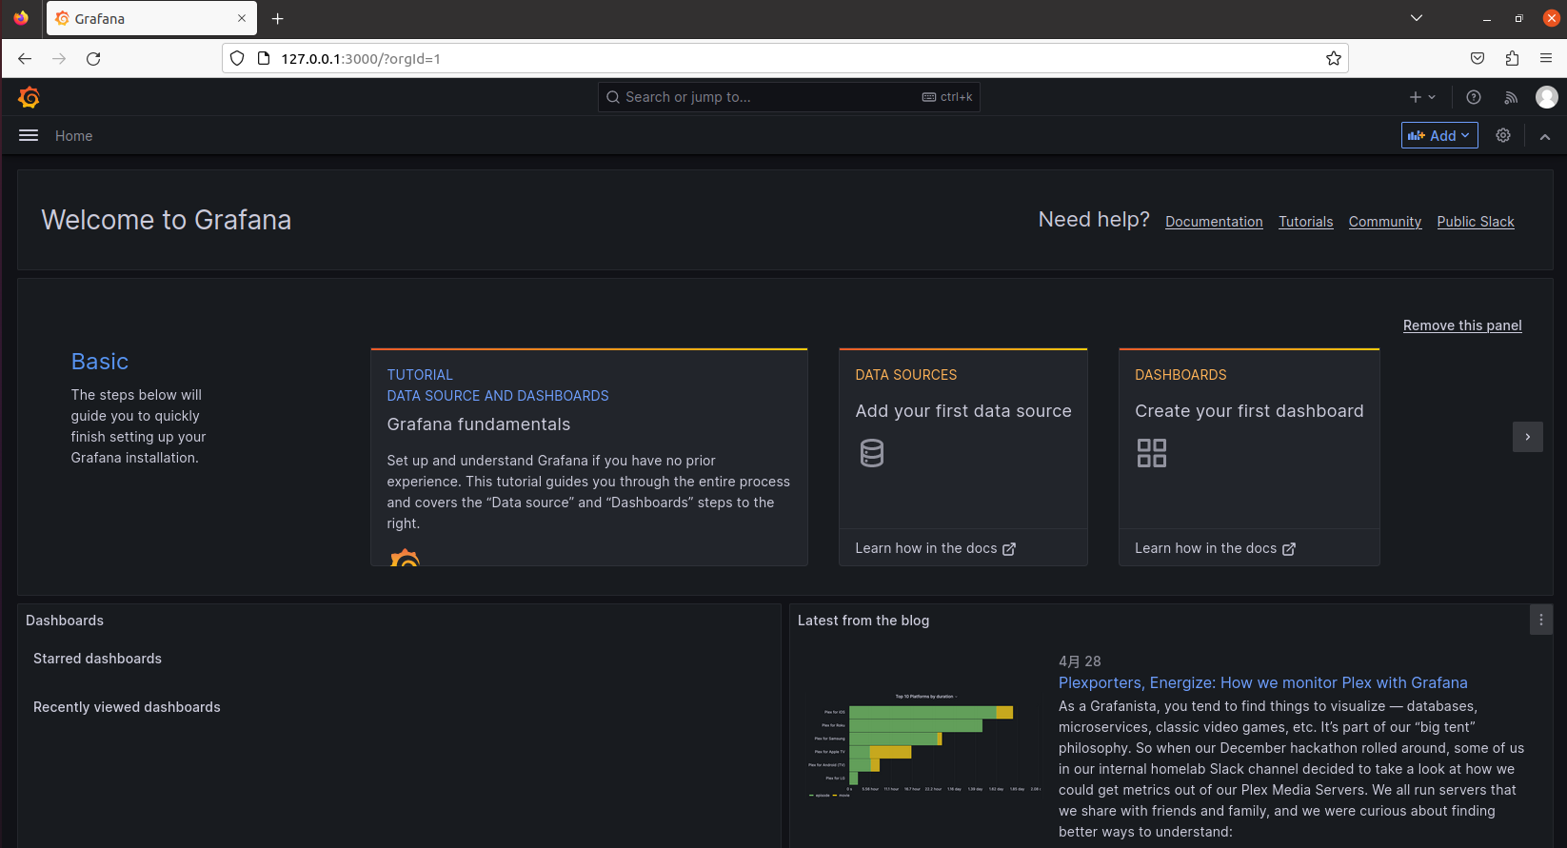The width and height of the screenshot is (1567, 848).
Task: Click the Dashboards panel title
Action: [65, 621]
